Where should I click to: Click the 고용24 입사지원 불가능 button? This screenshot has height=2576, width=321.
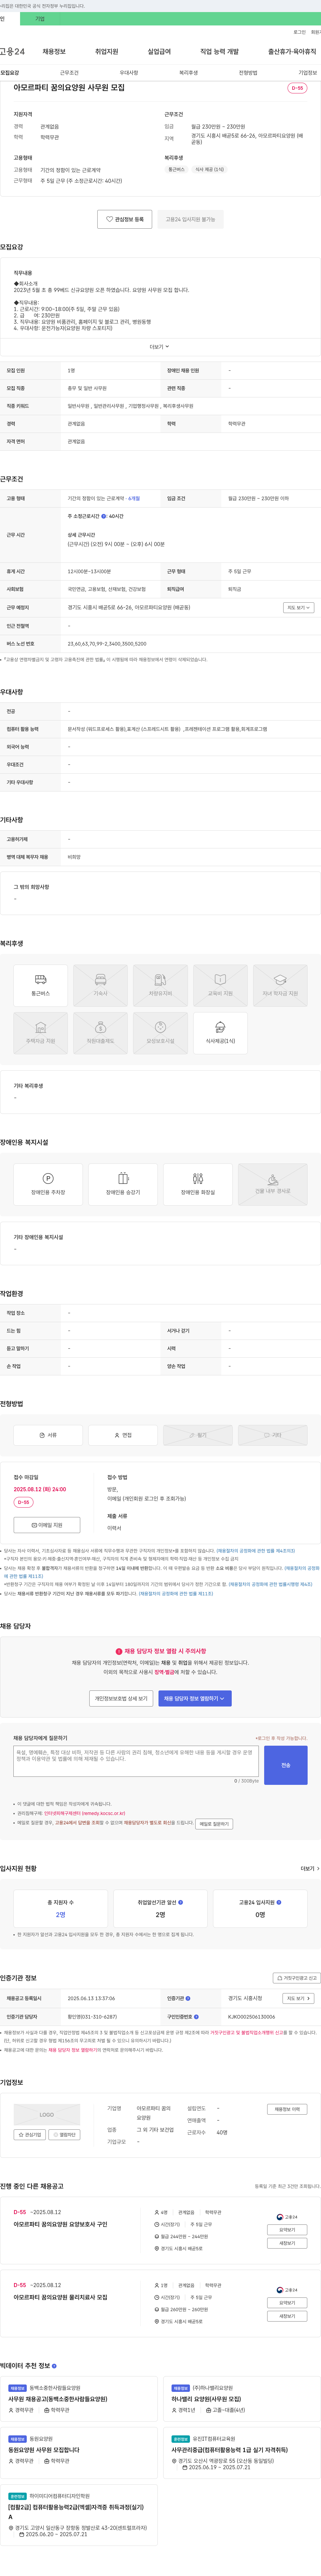[190, 219]
